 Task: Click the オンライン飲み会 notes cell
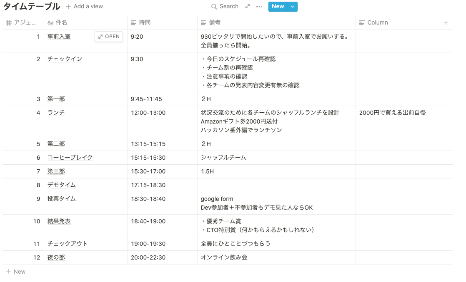[276, 257]
